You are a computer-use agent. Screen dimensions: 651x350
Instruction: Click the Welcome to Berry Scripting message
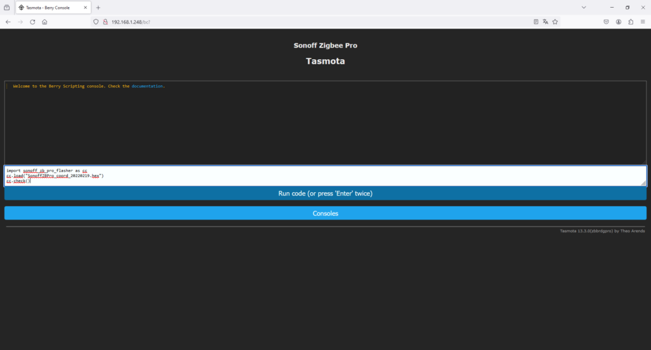(89, 87)
